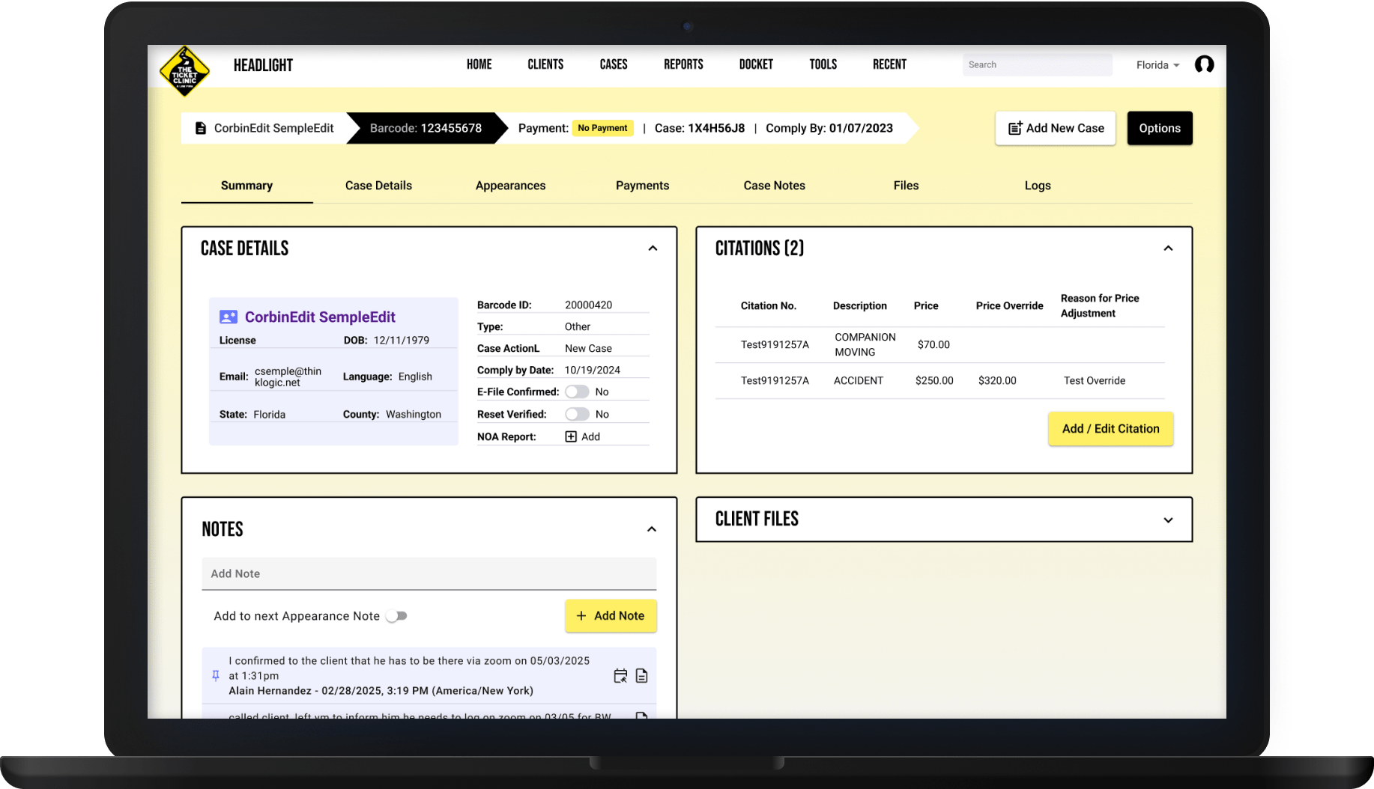The width and height of the screenshot is (1374, 789).
Task: Click the csemple@thinklogic.net email value
Action: (288, 377)
